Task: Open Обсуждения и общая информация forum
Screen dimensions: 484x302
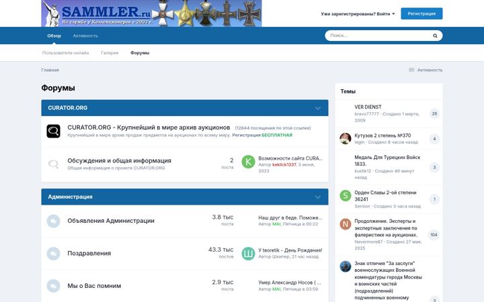Action: coord(119,160)
